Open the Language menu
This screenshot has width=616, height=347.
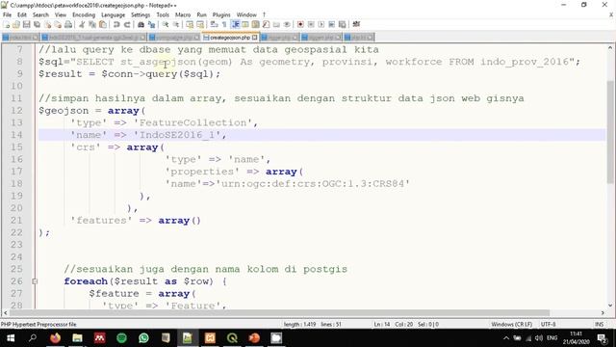[x=114, y=15]
